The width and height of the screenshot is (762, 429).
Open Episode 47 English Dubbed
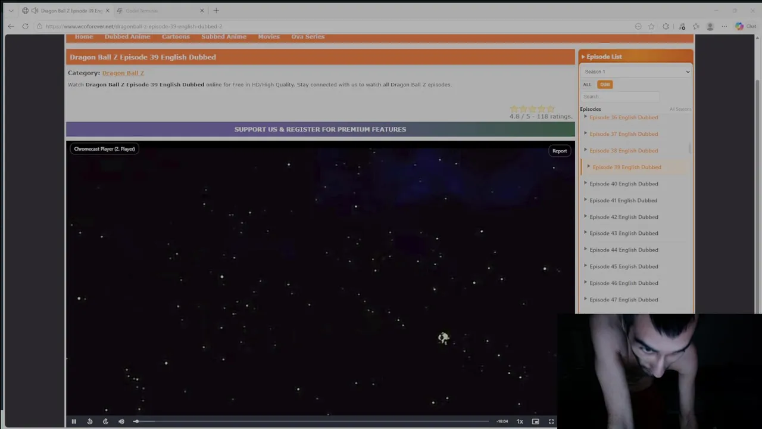623,300
